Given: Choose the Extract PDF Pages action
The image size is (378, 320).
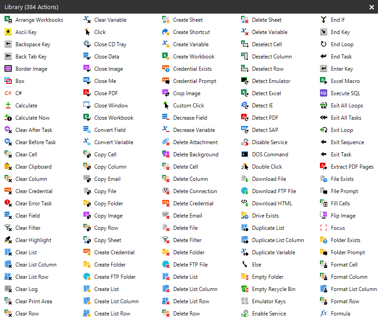Looking at the screenshot, I should coord(352,167).
